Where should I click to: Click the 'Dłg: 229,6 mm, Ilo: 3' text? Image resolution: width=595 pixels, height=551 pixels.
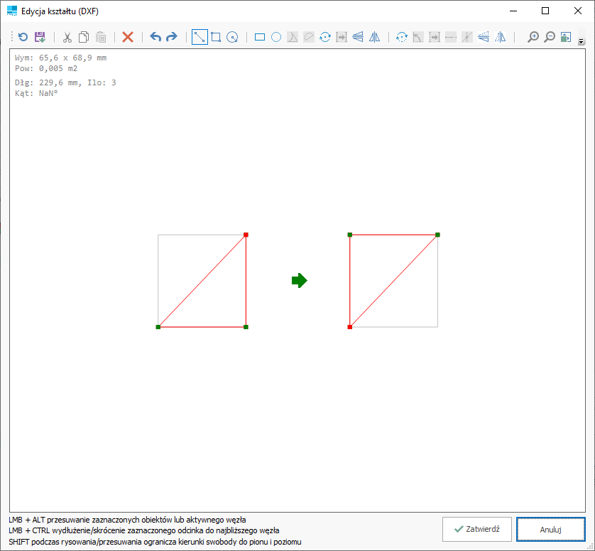65,82
